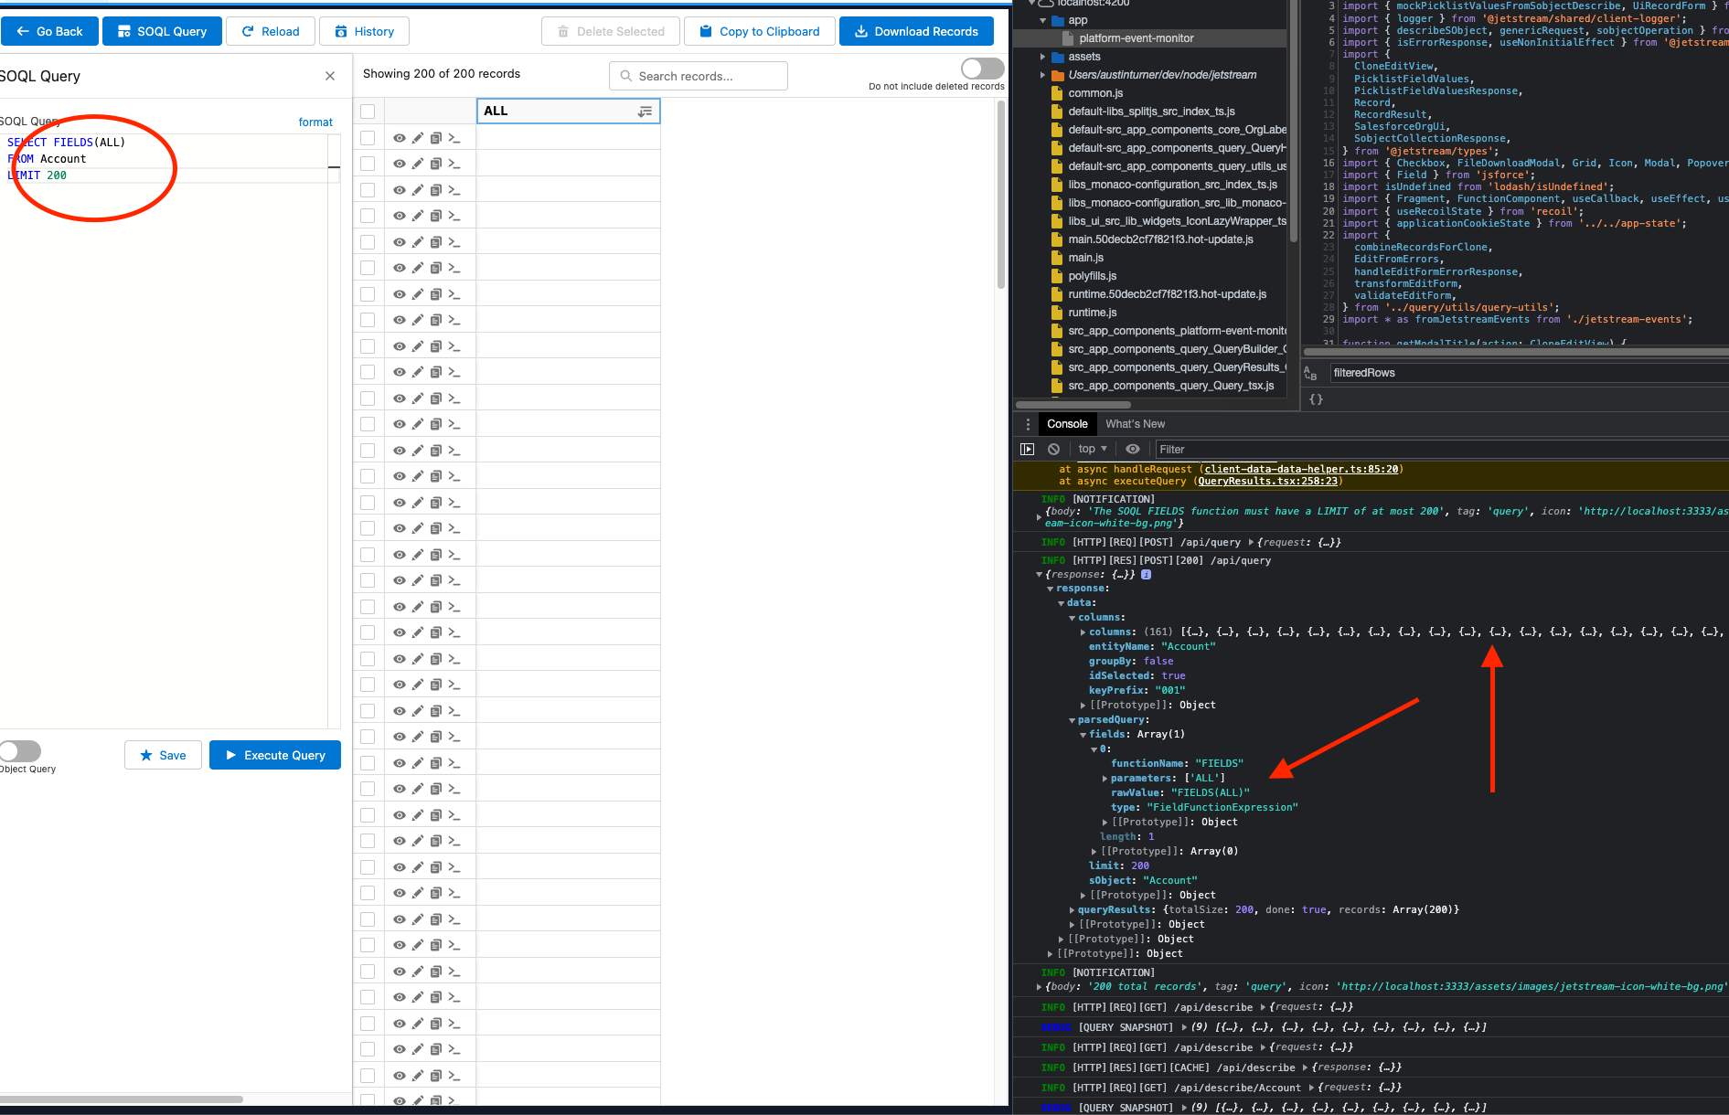Collapse the parsedQuery object in console output
This screenshot has height=1115, width=1729.
(1072, 719)
